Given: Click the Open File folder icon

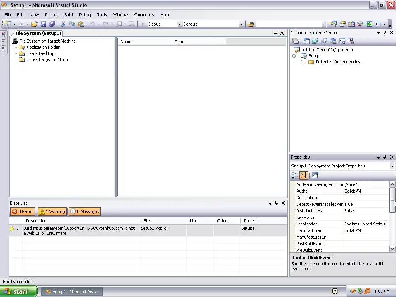Looking at the screenshot, I should (34, 24).
